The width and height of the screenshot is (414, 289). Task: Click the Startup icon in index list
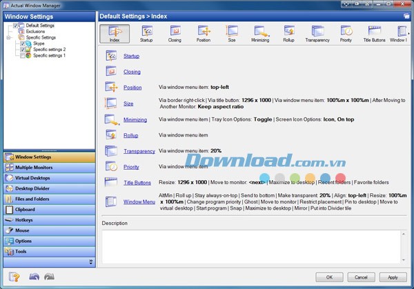[x=111, y=56]
